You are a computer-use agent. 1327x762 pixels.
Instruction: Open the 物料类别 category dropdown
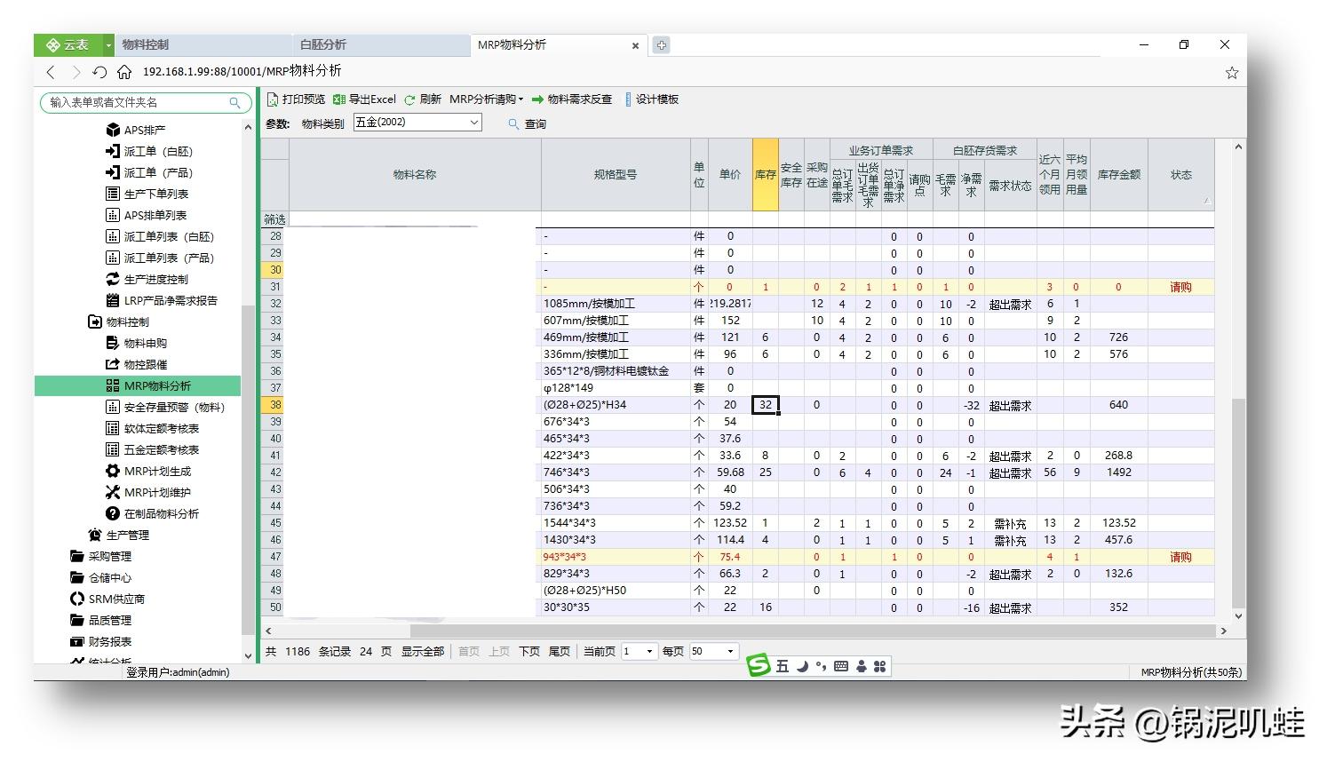tap(476, 122)
